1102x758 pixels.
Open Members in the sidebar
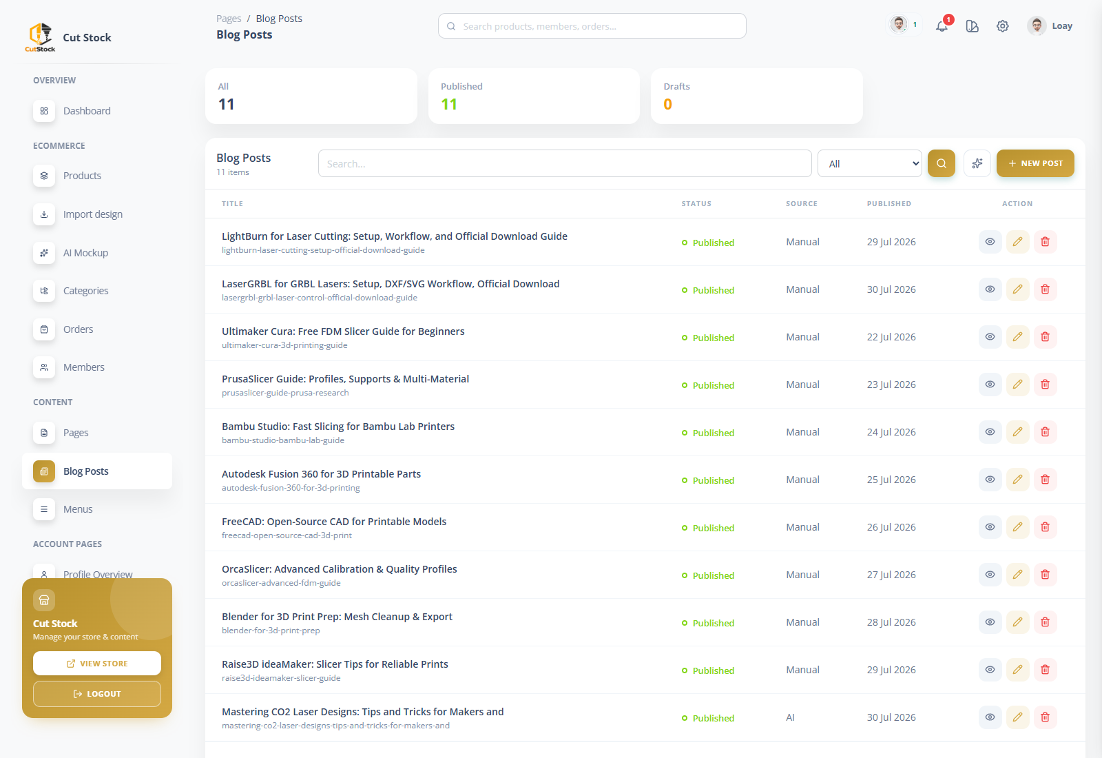click(97, 367)
